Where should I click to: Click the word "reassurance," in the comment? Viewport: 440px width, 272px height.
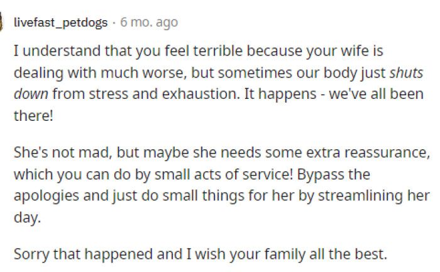[387, 152]
